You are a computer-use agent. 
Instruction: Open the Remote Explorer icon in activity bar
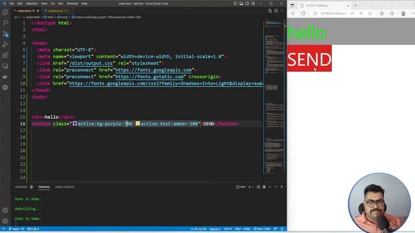tap(5, 66)
